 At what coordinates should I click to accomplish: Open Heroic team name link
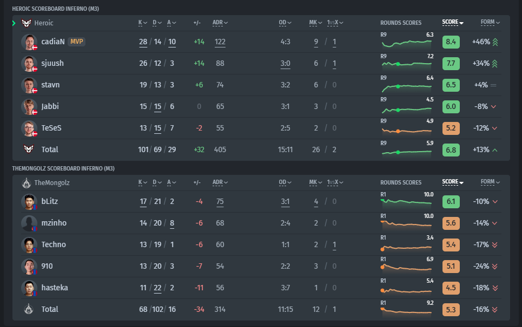[44, 23]
